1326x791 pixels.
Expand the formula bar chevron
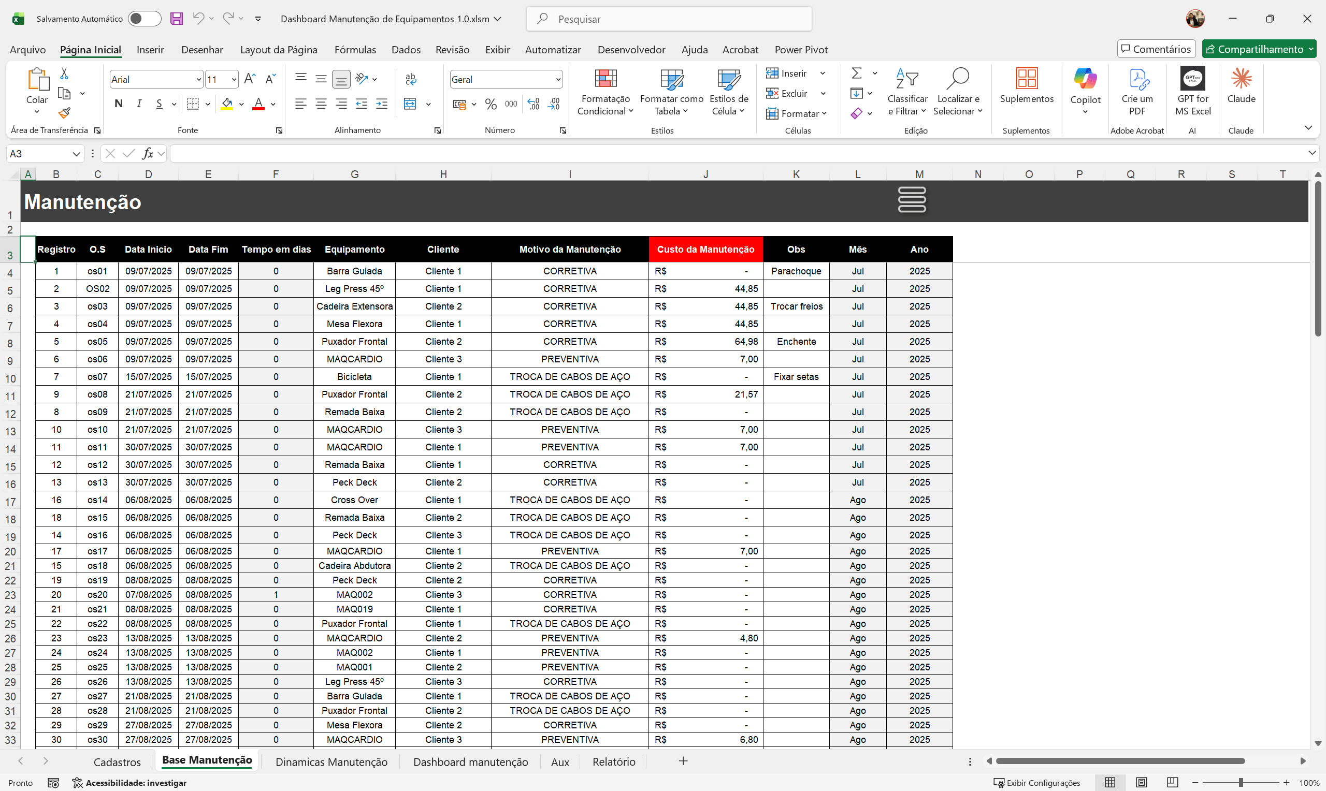[1311, 154]
